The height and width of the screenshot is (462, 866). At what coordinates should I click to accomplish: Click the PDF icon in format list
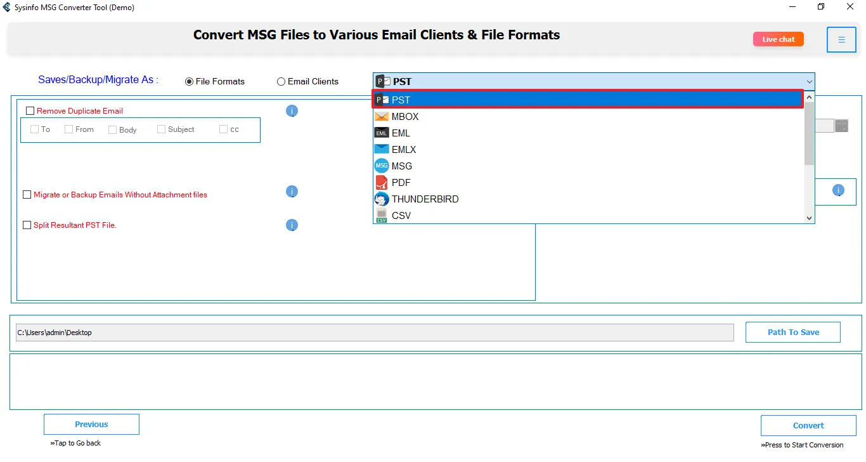pos(381,183)
